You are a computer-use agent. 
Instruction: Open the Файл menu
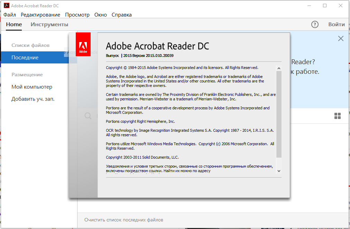pyautogui.click(x=10, y=15)
